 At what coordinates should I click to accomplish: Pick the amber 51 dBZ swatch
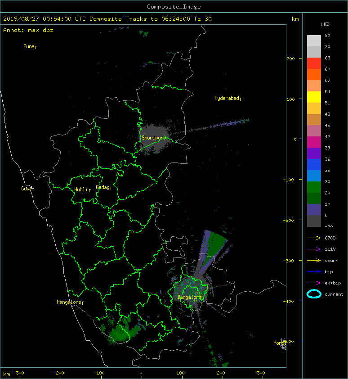[314, 108]
